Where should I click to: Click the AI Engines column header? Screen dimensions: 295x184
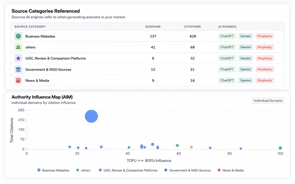(227, 26)
